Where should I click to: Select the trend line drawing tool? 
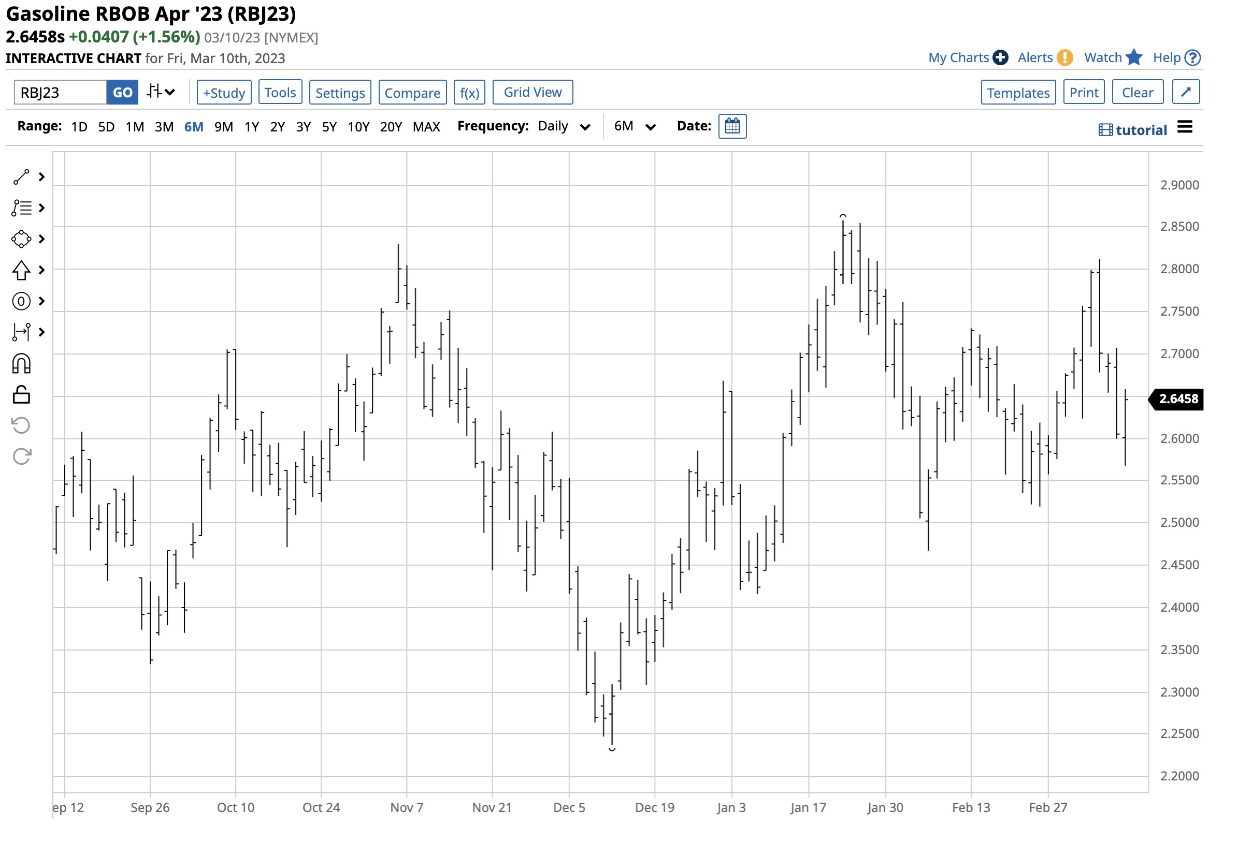(21, 176)
